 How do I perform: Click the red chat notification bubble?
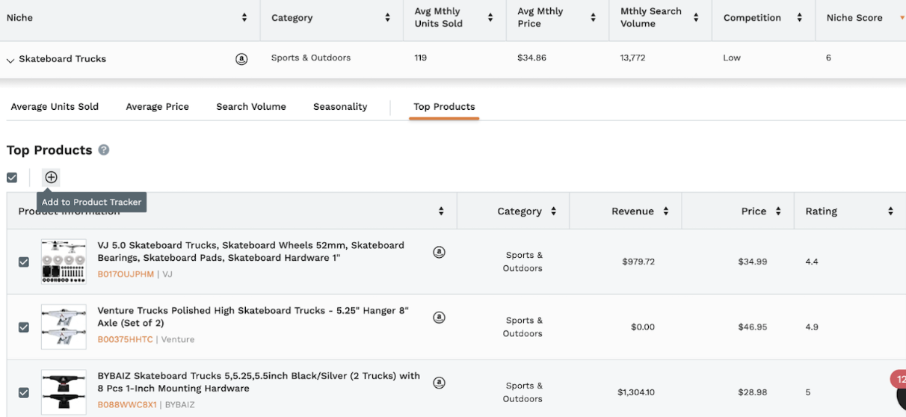899,380
